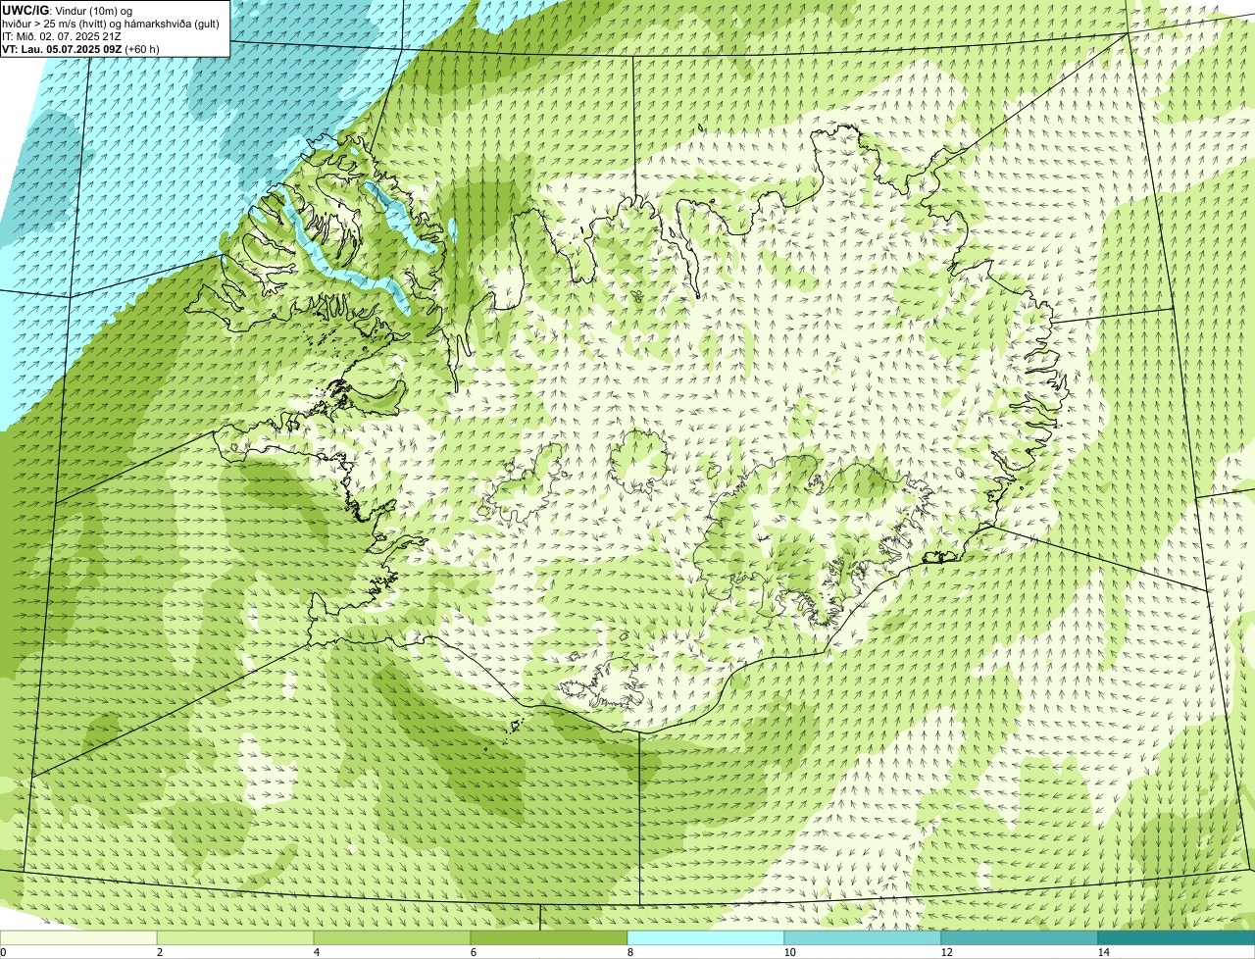Click the 6–8 m/s darker green swatch
The height and width of the screenshot is (959, 1255).
[549, 937]
